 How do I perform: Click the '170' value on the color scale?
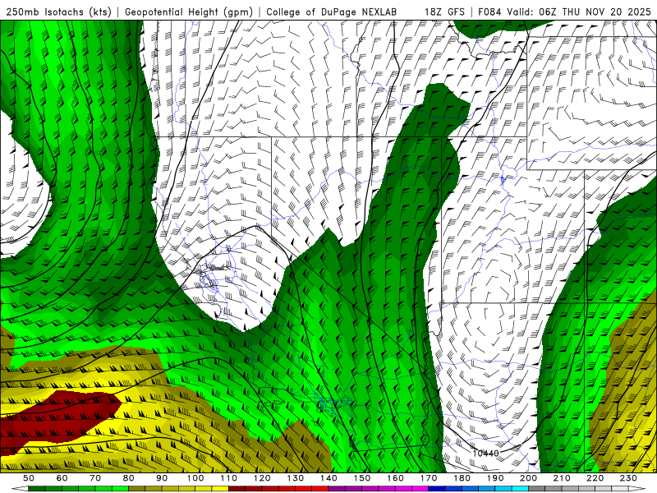(x=429, y=478)
